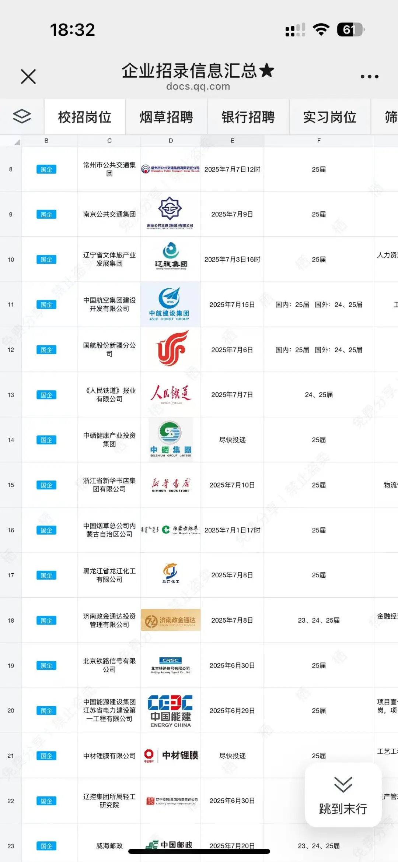Tap the 人民铁道 logo image
This screenshot has height=862, width=398.
171,394
